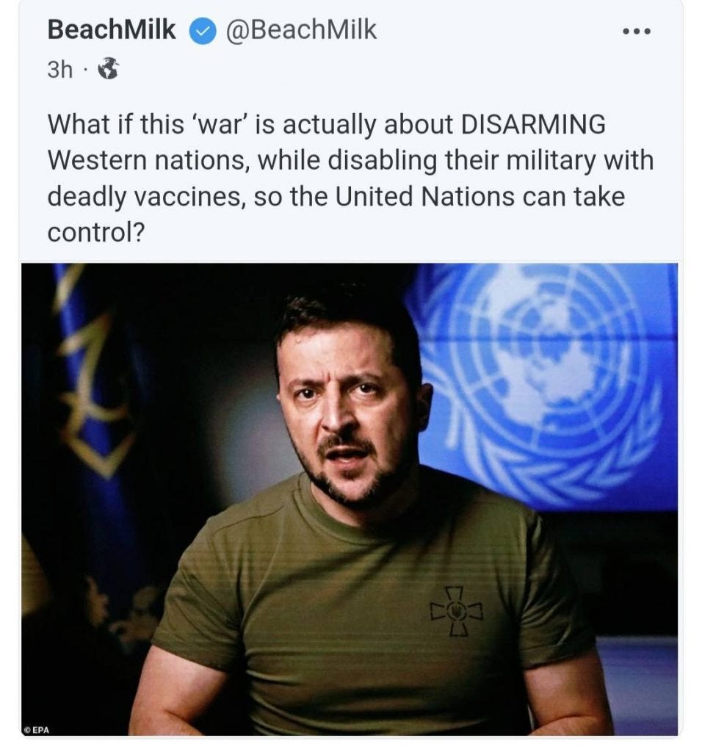Viewport: 702px width, 752px height.
Task: Open the BeachMilk profile name
Action: (111, 29)
